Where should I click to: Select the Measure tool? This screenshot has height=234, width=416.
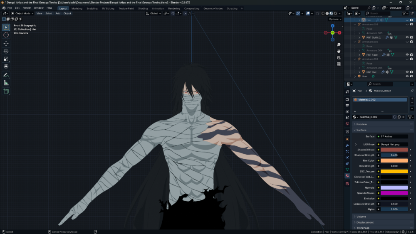point(6,83)
